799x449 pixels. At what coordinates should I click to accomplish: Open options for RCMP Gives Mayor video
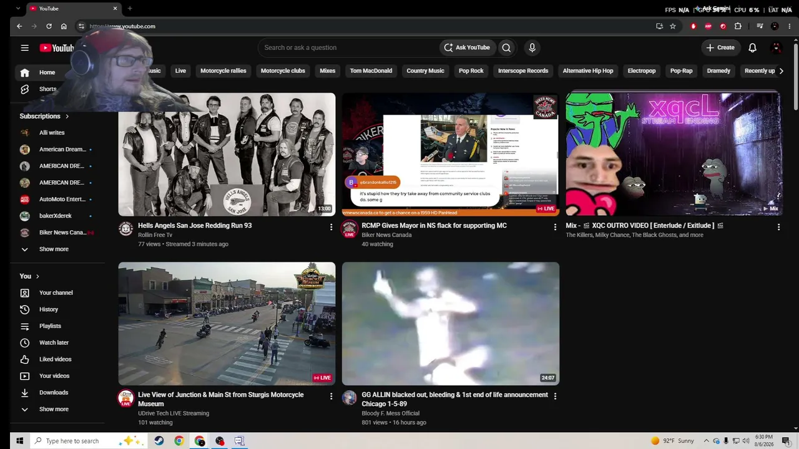pos(555,227)
